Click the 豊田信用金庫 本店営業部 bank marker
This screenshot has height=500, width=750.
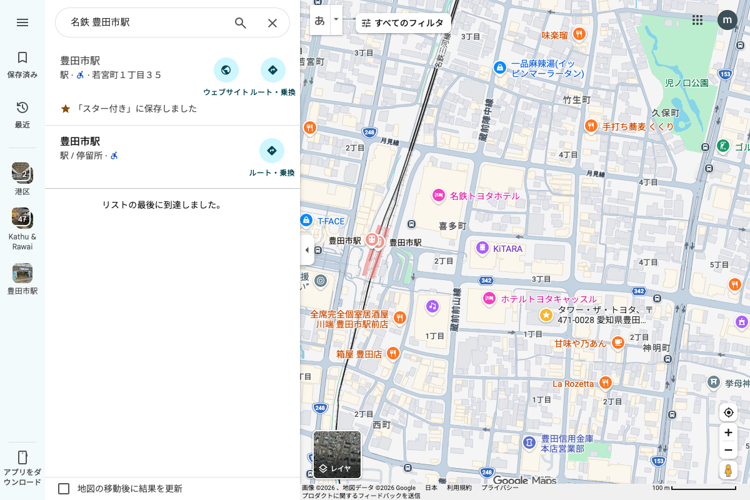[x=529, y=442]
